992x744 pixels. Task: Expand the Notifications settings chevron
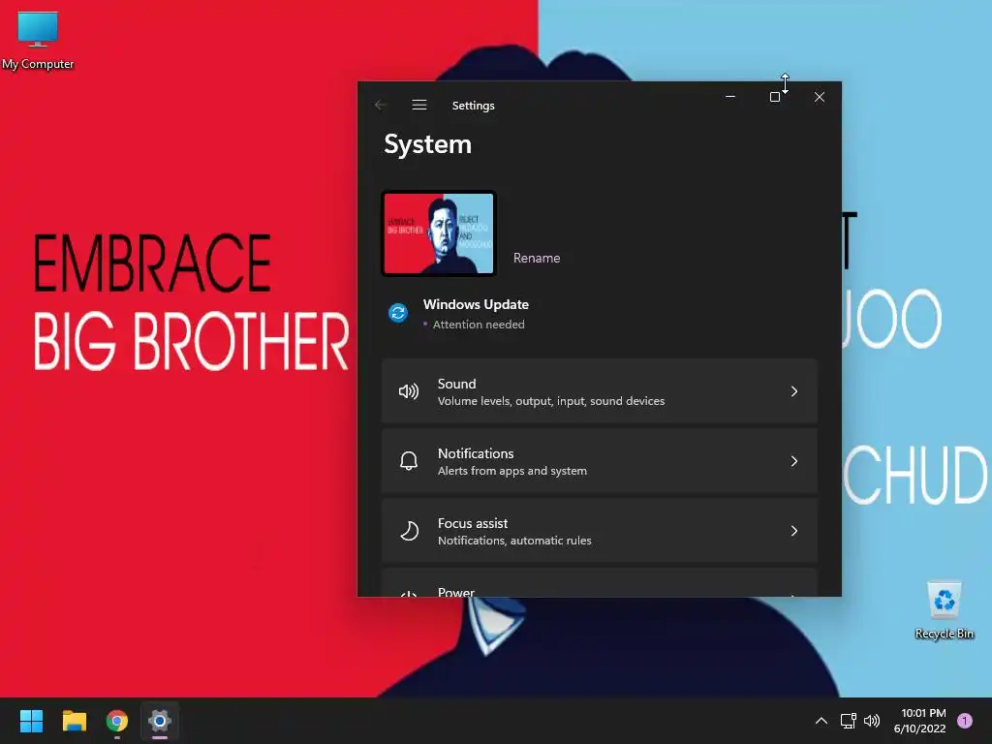tap(794, 461)
